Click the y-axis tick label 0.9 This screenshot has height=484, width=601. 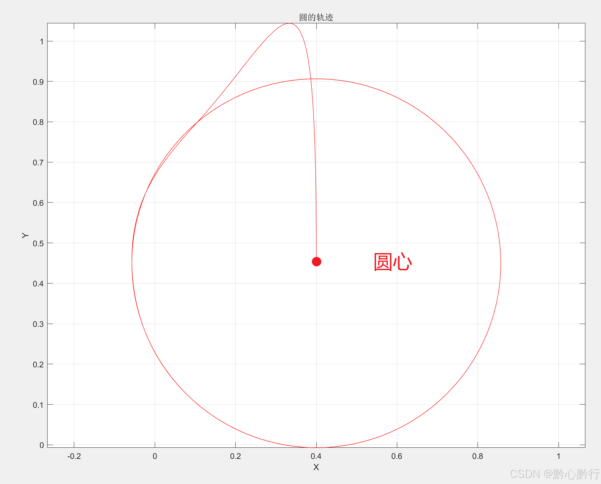(38, 82)
